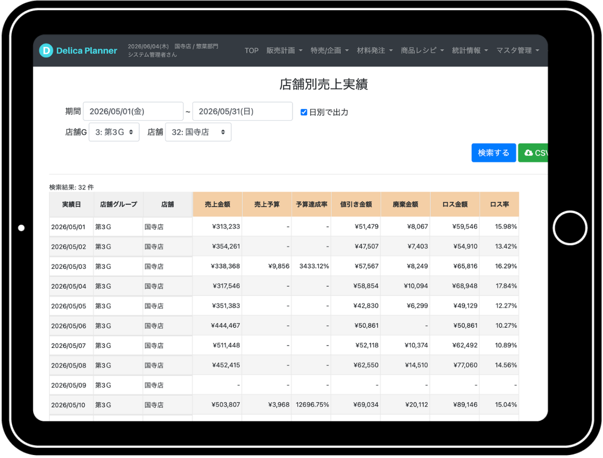
Task: Click achievement rate 3433.12%
Action: tap(314, 266)
